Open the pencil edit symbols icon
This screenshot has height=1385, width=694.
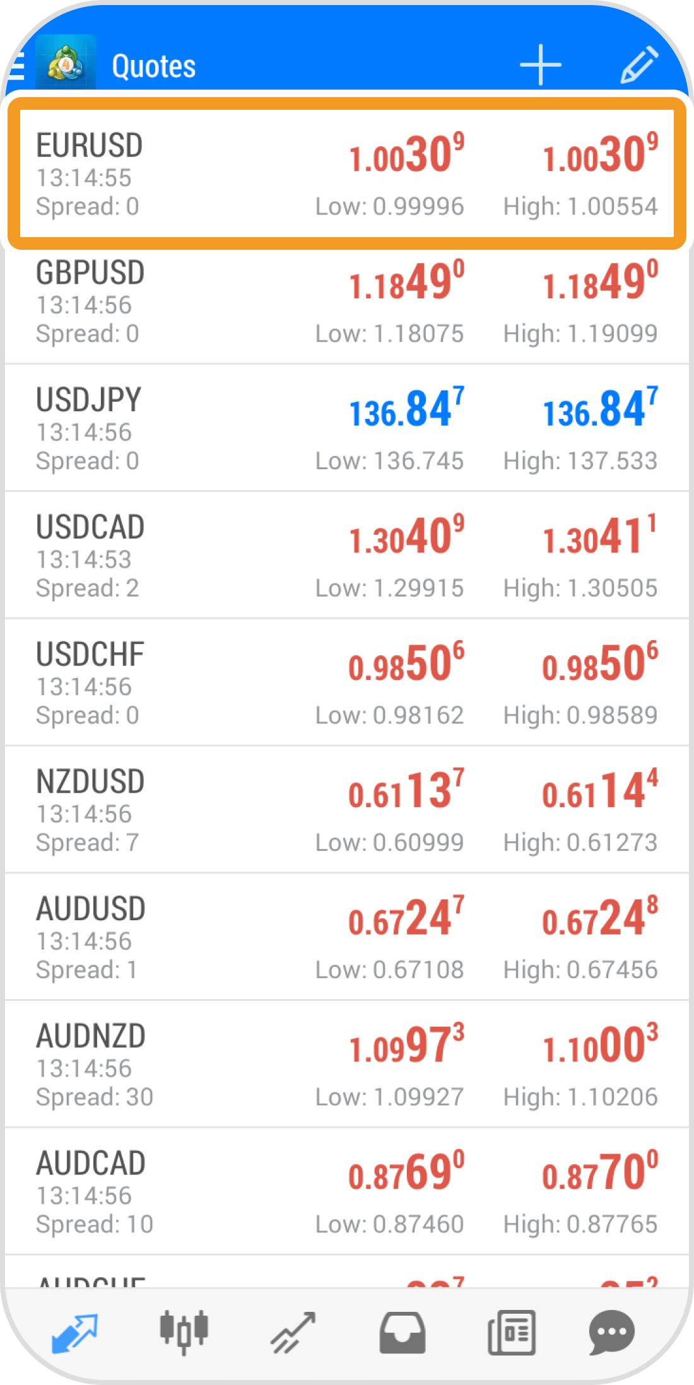[638, 65]
